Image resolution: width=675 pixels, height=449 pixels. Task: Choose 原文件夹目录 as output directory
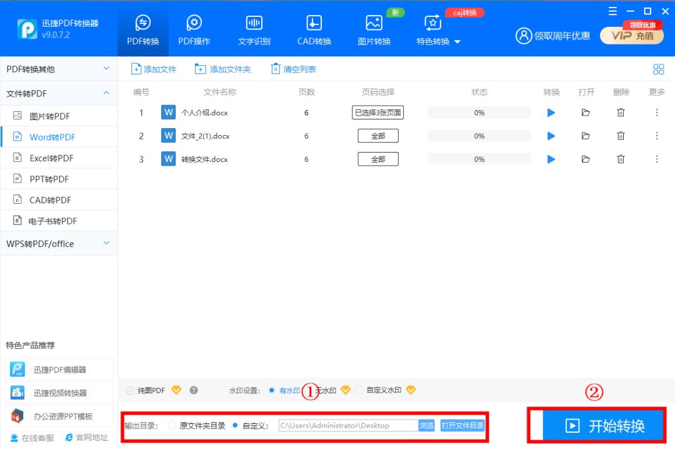tap(172, 425)
